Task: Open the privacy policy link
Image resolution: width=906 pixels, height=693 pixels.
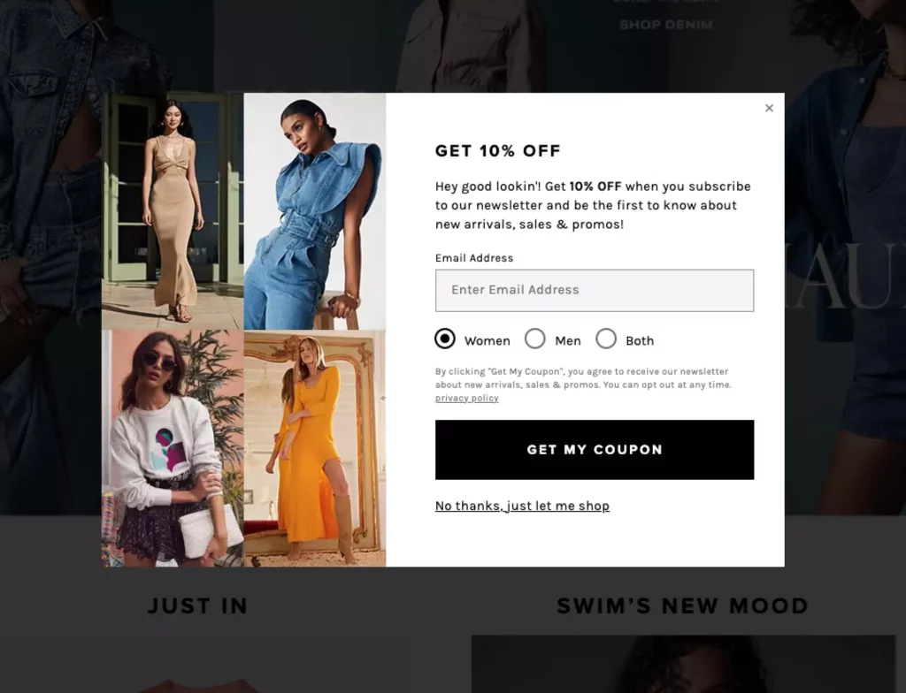Action: point(467,398)
